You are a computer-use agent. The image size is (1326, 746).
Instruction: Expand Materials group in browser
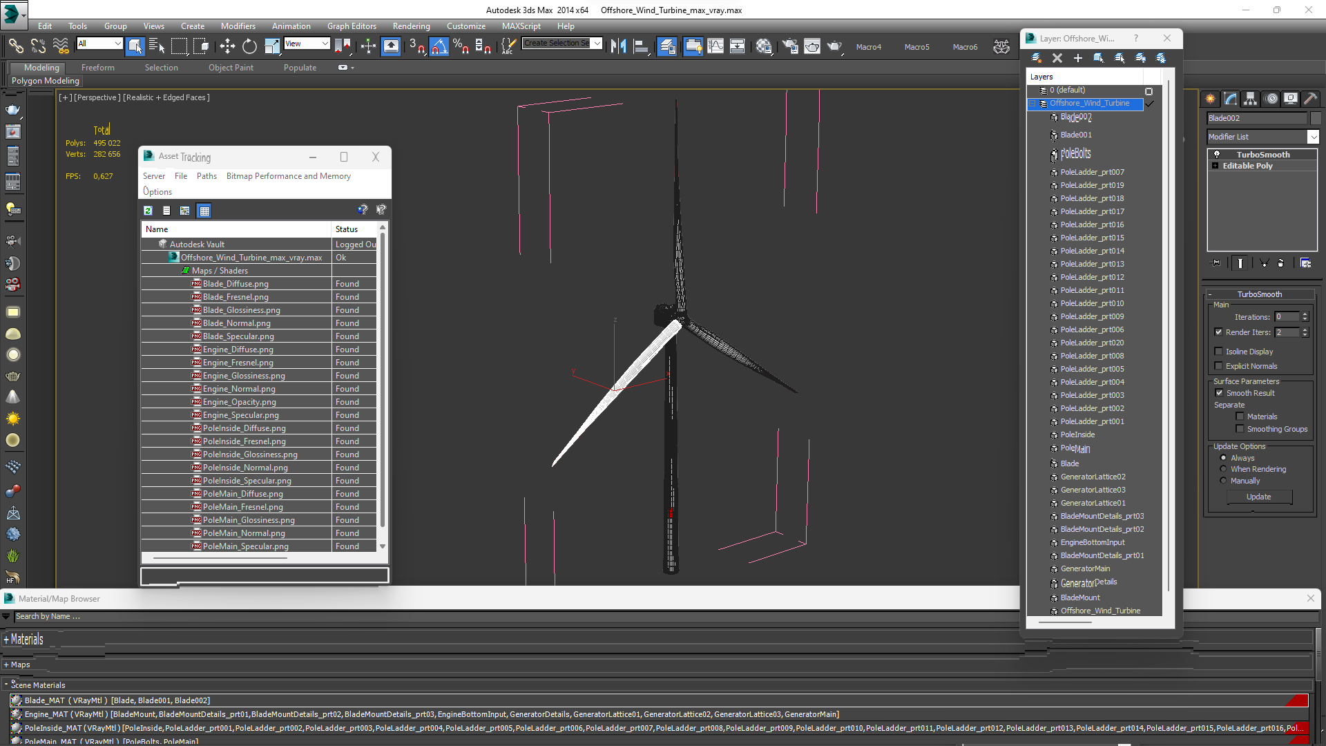(6, 640)
